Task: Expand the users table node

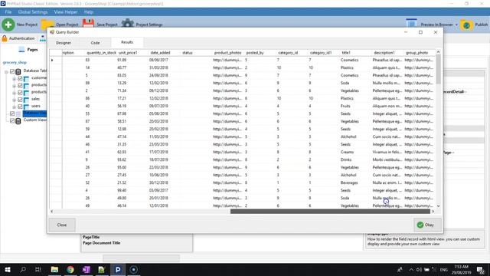Action: pos(14,107)
